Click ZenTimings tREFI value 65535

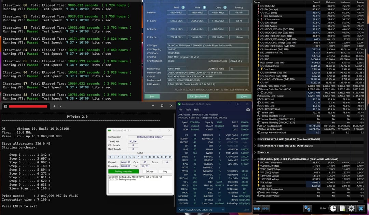point(219,182)
